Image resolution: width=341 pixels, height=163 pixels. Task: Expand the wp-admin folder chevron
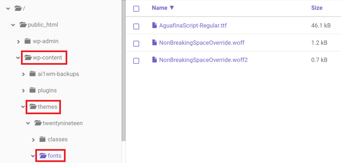[18, 41]
